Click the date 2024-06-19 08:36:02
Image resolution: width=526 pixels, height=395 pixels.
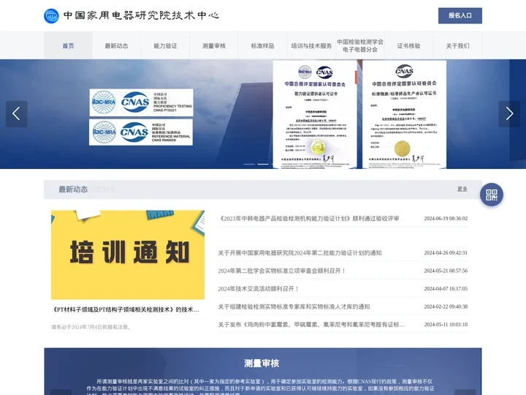[x=446, y=218]
